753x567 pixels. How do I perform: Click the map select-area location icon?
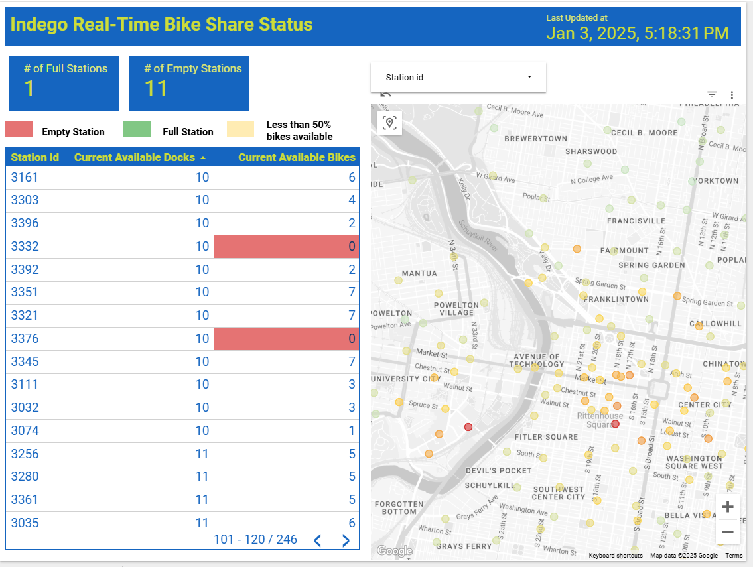(389, 123)
